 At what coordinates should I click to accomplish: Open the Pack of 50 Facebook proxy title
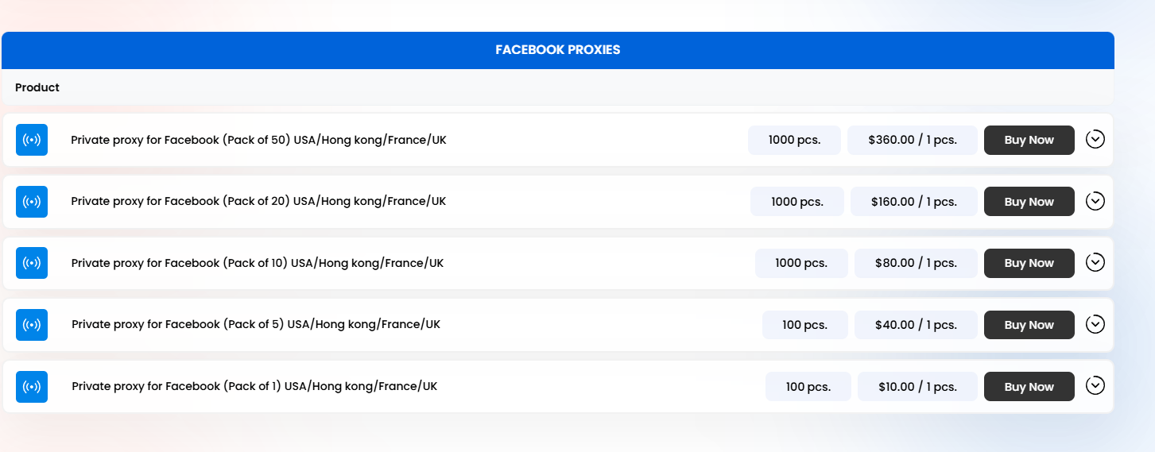(x=258, y=140)
